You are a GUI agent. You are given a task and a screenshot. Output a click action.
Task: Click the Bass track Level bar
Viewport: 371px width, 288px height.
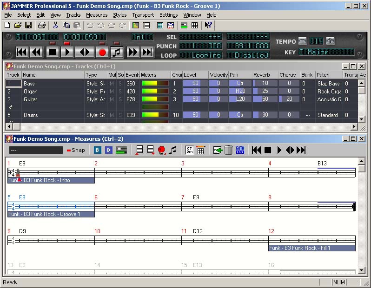click(x=195, y=83)
